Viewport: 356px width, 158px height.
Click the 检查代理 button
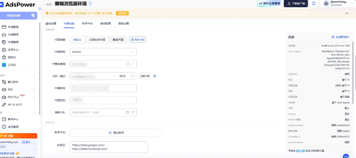click(145, 76)
